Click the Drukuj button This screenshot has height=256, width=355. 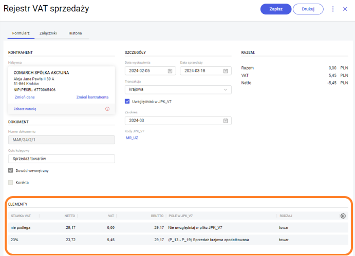click(x=308, y=9)
